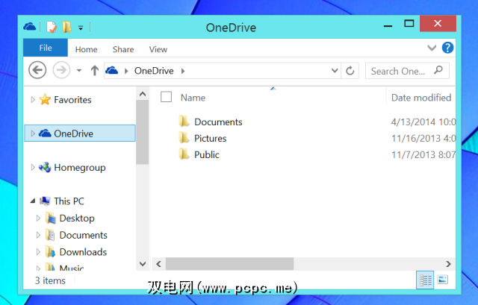The width and height of the screenshot is (478, 305).
Task: Click the search magnifier icon
Action: tap(438, 70)
